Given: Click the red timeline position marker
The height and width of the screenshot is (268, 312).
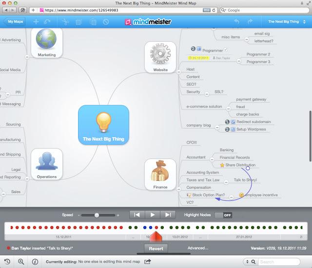Looking at the screenshot, I should tap(156, 236).
